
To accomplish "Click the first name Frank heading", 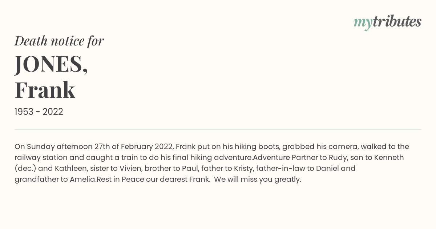I will (x=45, y=90).
